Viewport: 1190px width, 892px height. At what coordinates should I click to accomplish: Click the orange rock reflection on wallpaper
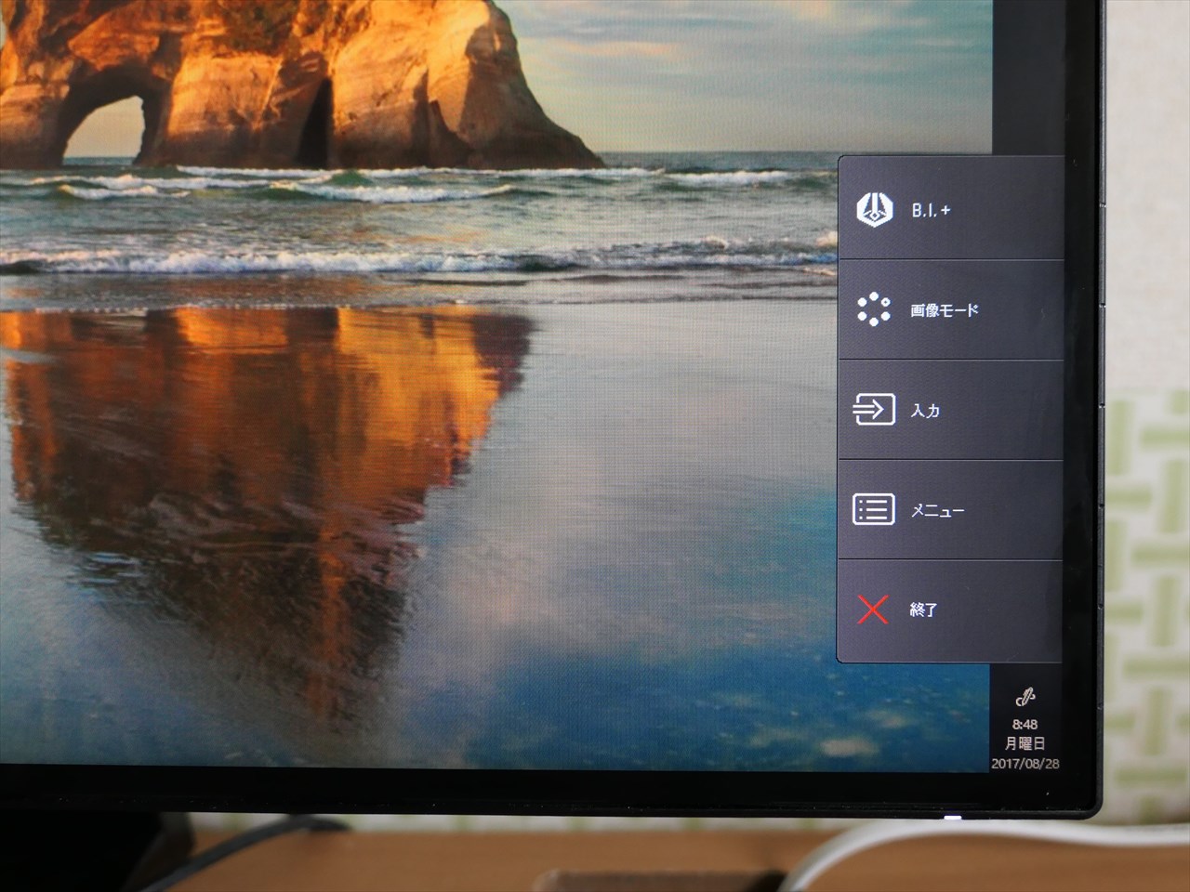coord(279,418)
